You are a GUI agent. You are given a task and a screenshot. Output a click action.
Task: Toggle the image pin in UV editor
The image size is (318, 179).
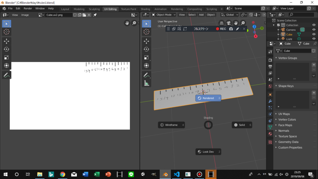click(x=95, y=15)
